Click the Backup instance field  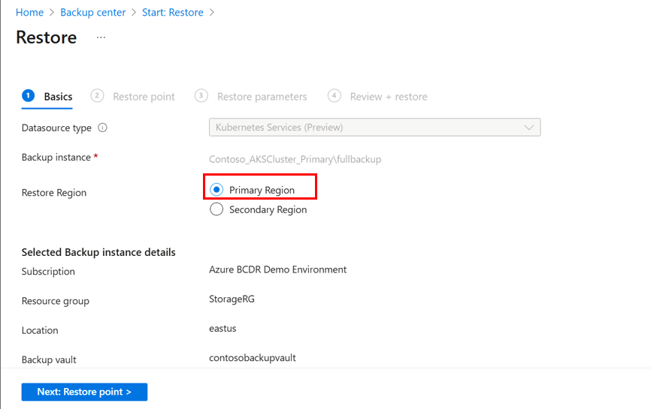(x=295, y=159)
